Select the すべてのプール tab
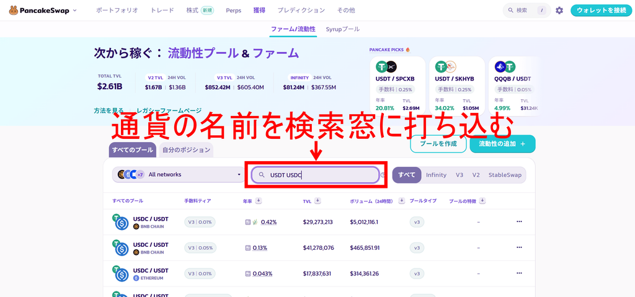Image resolution: width=635 pixels, height=297 pixels. coord(133,150)
